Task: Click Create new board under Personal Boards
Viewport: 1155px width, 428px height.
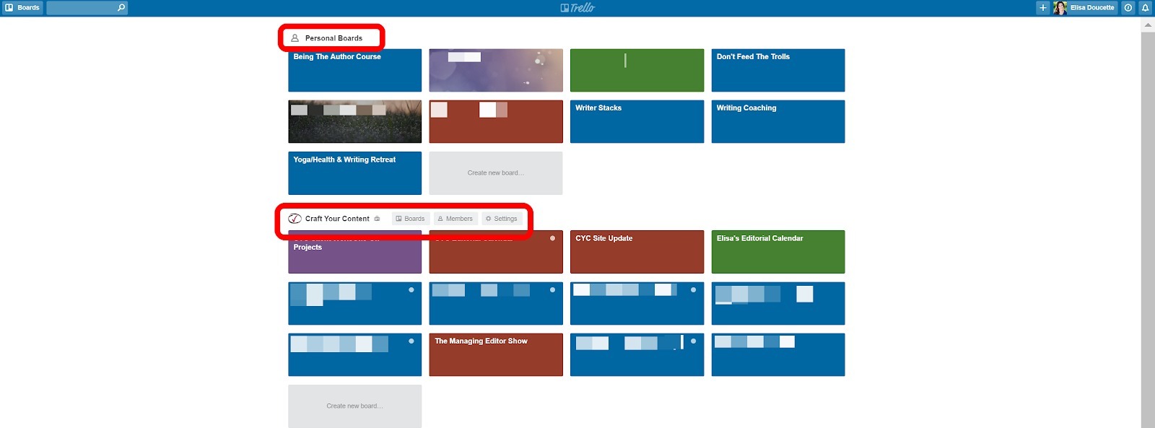Action: pos(496,173)
